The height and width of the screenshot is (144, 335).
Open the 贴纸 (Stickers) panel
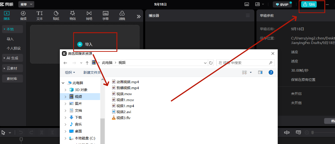[56, 15]
